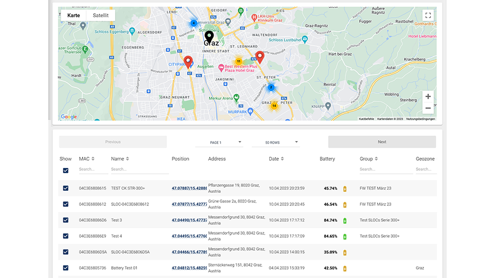Click the red map marker near Citypark

(188, 61)
